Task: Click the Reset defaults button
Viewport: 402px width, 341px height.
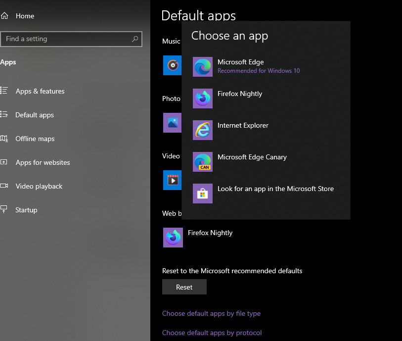Action: coord(184,287)
